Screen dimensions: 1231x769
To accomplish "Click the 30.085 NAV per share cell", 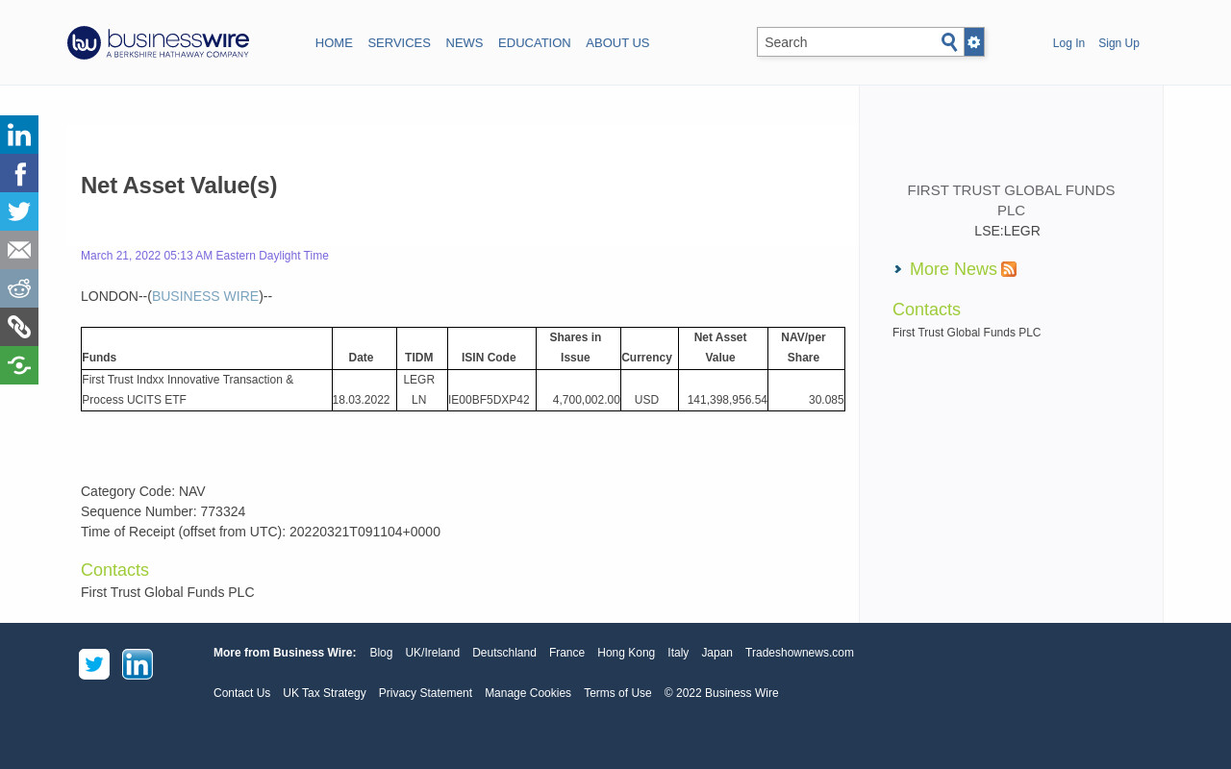I will (806, 390).
